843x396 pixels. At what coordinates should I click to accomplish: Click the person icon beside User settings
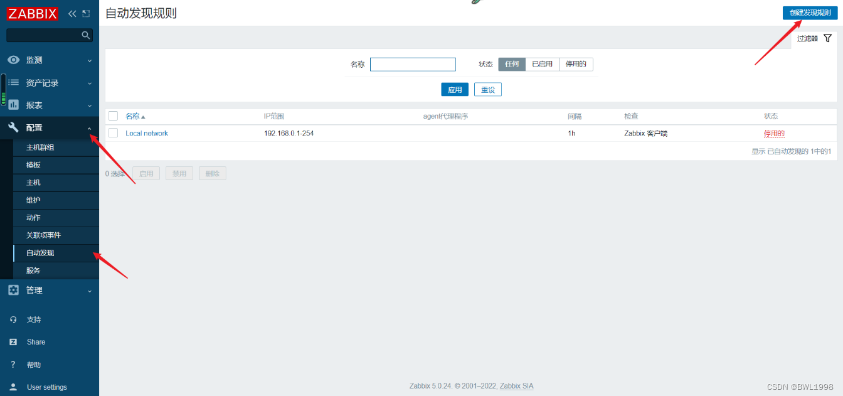pyautogui.click(x=13, y=387)
